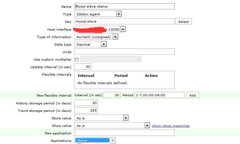Enable the Use custom multiplier checkbox
Image resolution: width=240 pixels, height=144 pixels.
tap(77, 59)
